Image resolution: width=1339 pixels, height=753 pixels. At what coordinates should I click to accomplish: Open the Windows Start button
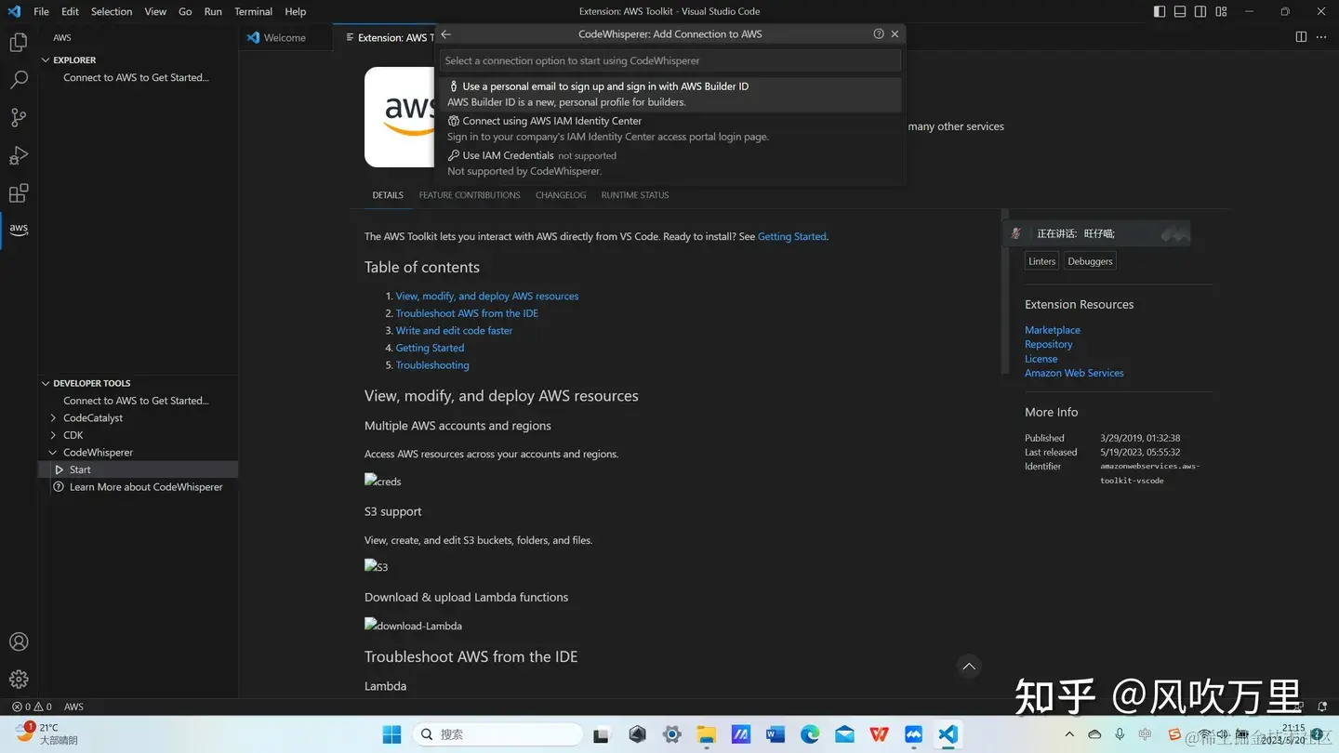(391, 734)
